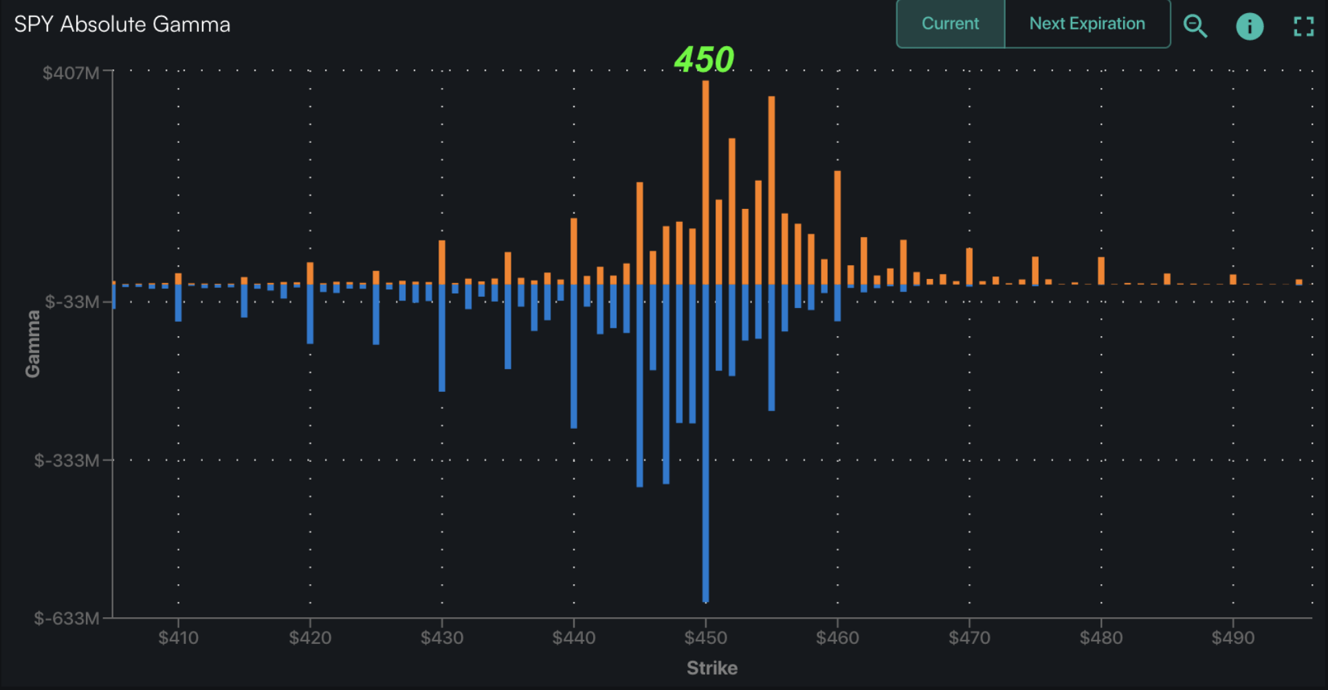
Task: Click the $450 strike axis label
Action: [705, 638]
